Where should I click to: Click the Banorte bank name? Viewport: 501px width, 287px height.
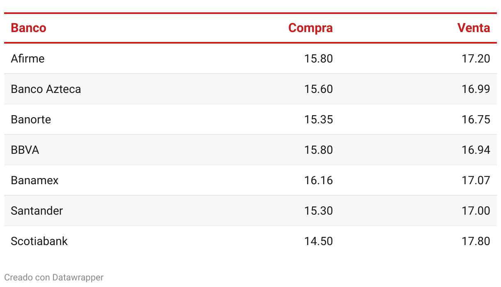[31, 119]
